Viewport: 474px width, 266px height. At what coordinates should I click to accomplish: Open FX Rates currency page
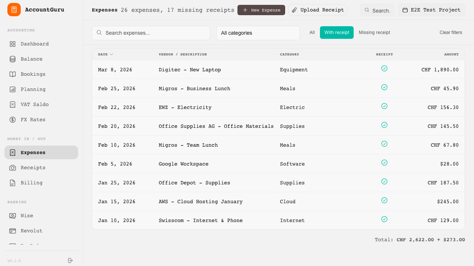coord(33,120)
